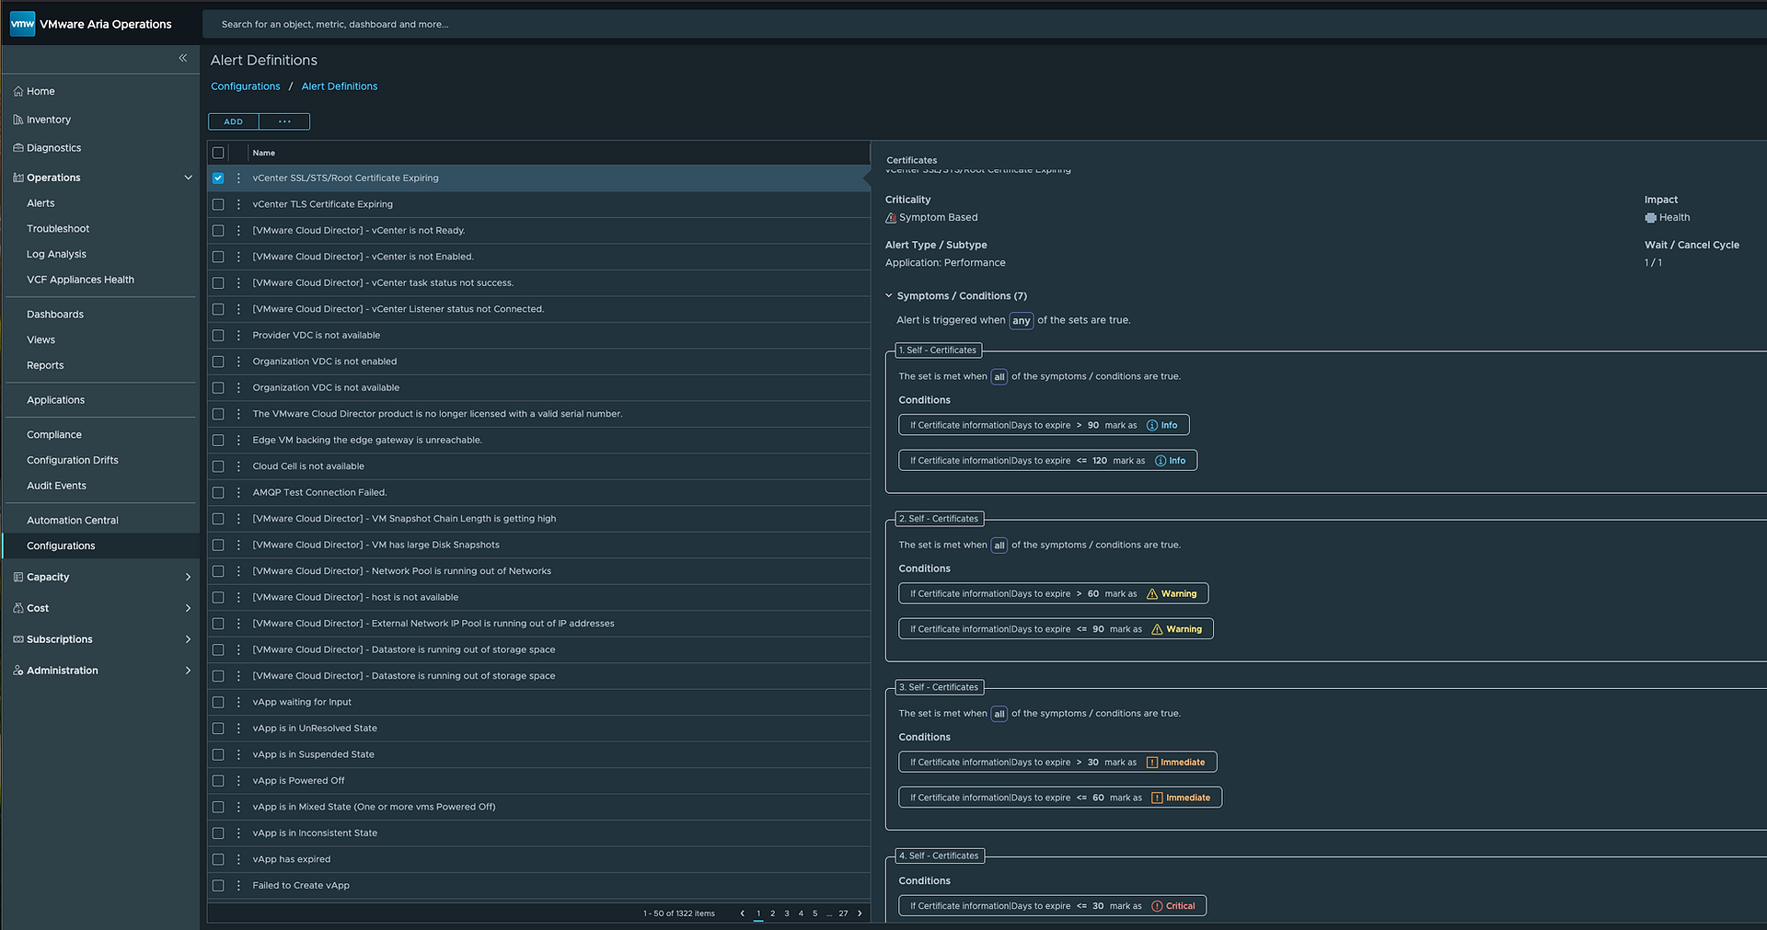
Task: Expand the Cost menu chevron
Action: point(188,608)
